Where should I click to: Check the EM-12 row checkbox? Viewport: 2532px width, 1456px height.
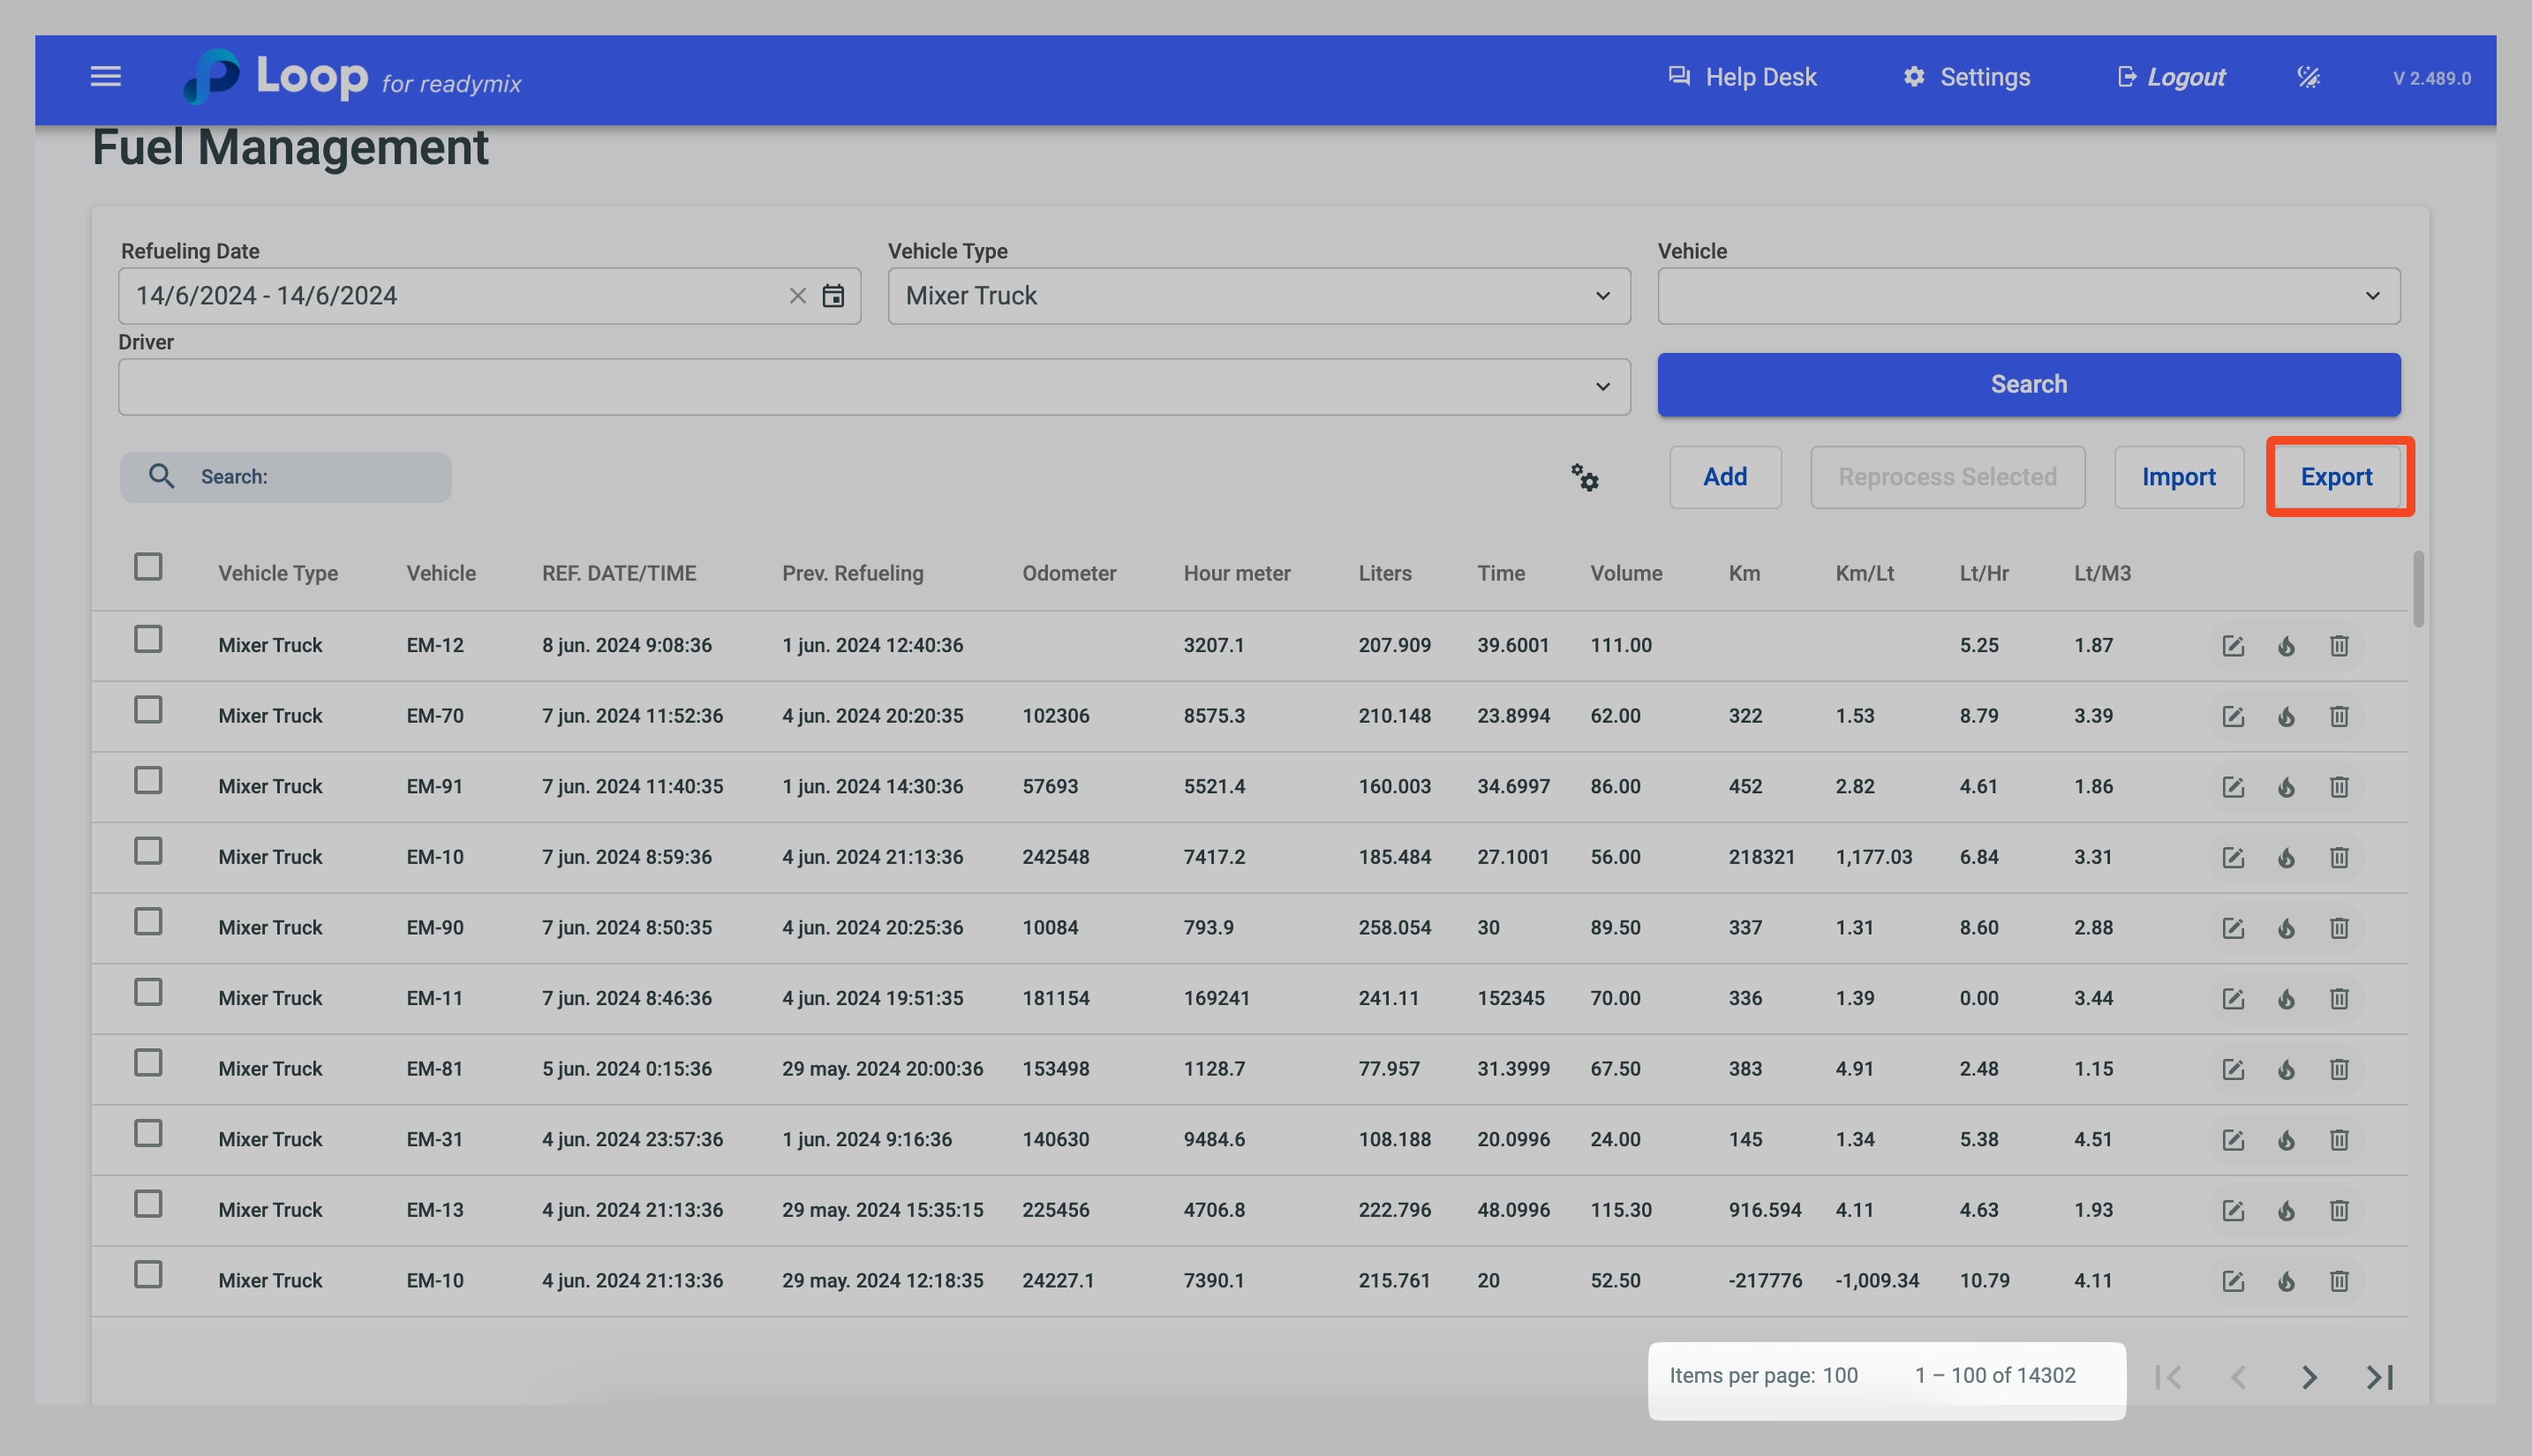point(148,639)
